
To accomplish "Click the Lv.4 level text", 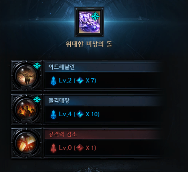I will (65, 114).
